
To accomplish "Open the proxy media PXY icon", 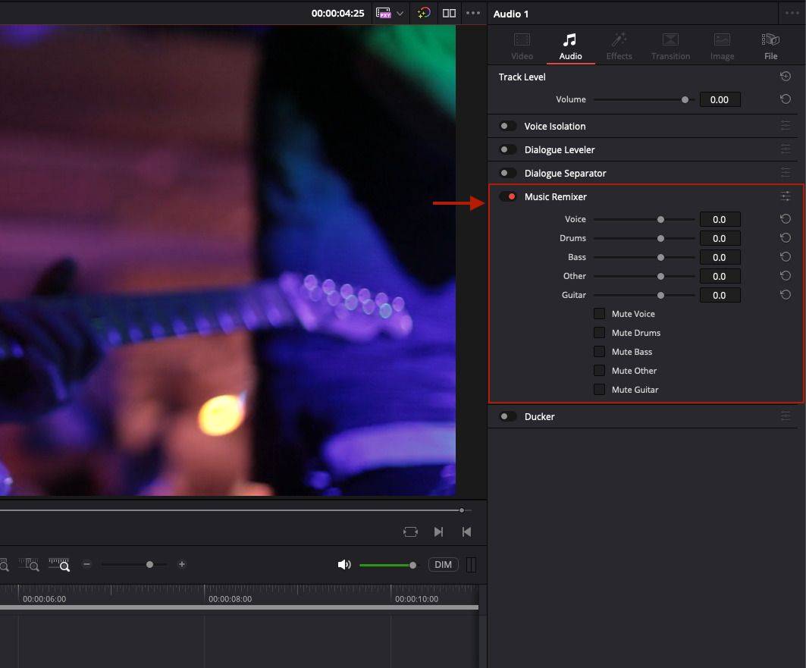I will click(385, 13).
